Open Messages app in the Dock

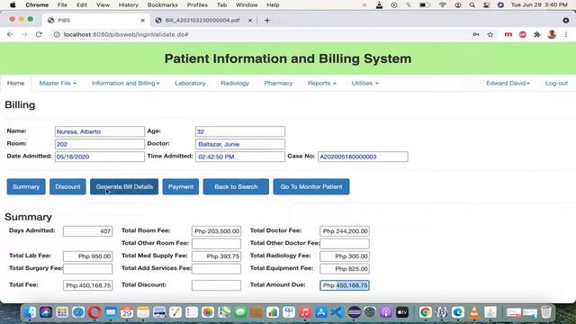pos(240,312)
